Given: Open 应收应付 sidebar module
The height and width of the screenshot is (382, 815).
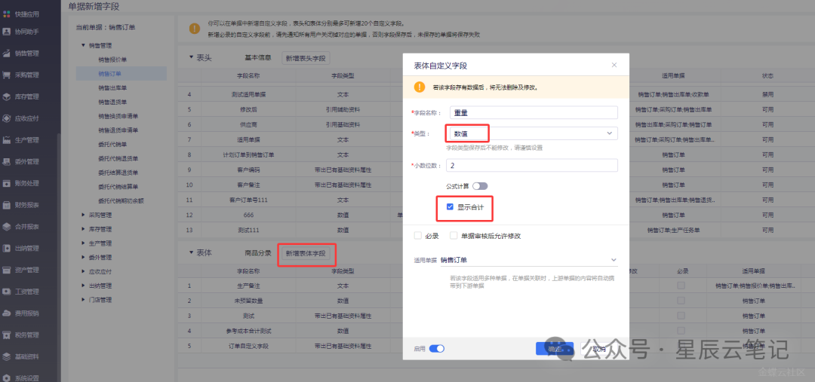Looking at the screenshot, I should 26,118.
